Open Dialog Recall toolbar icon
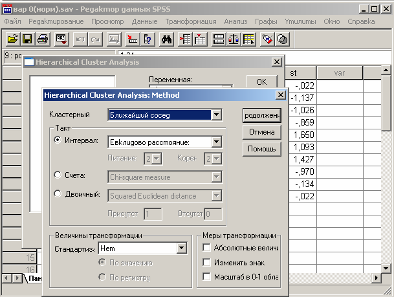 61,39
